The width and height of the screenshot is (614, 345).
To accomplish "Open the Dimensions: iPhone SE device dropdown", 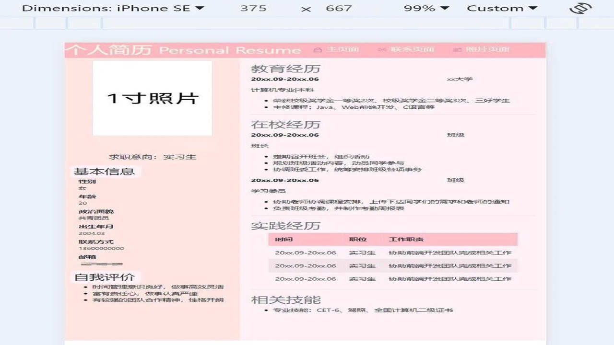I will pos(113,8).
